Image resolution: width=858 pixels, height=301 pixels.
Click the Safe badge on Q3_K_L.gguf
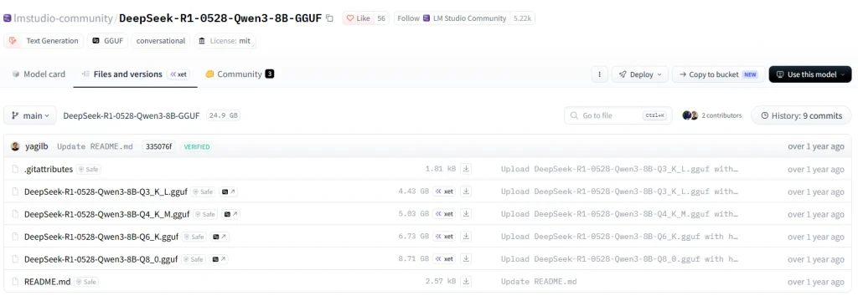[204, 191]
